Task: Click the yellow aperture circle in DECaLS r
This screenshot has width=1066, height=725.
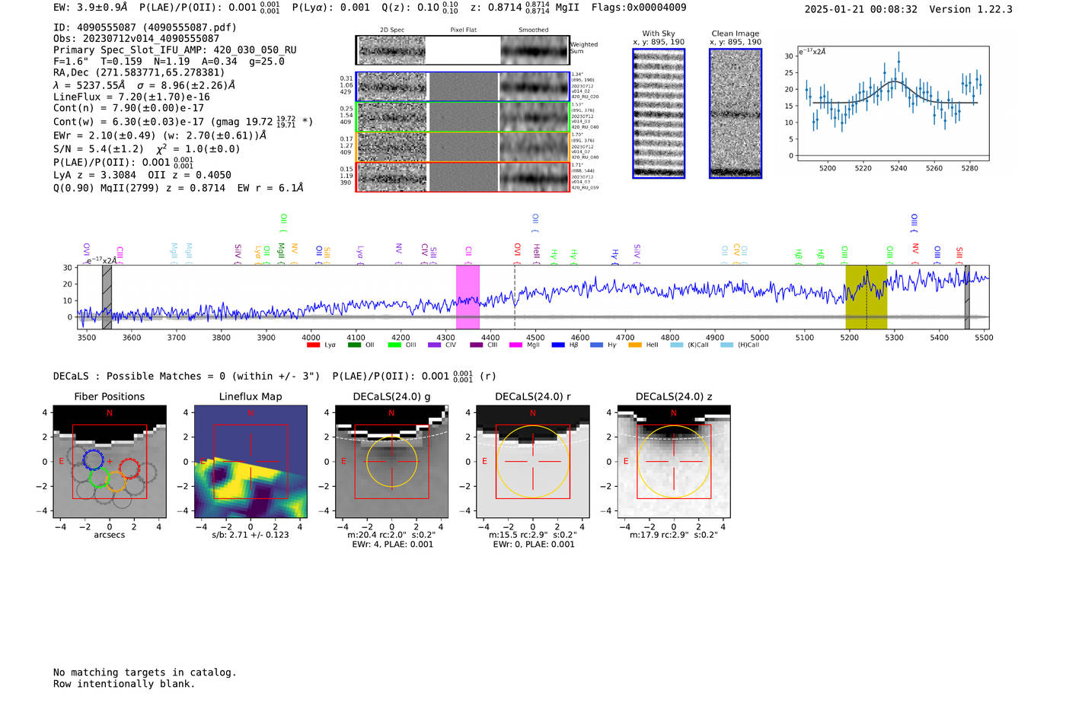Action: coord(532,462)
